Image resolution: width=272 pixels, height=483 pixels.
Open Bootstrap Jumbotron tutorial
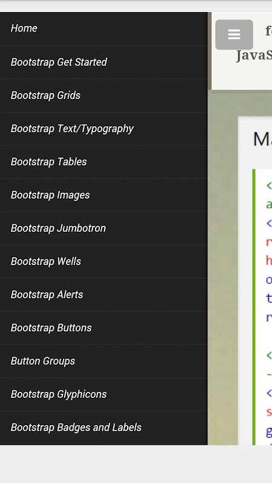[103, 229]
